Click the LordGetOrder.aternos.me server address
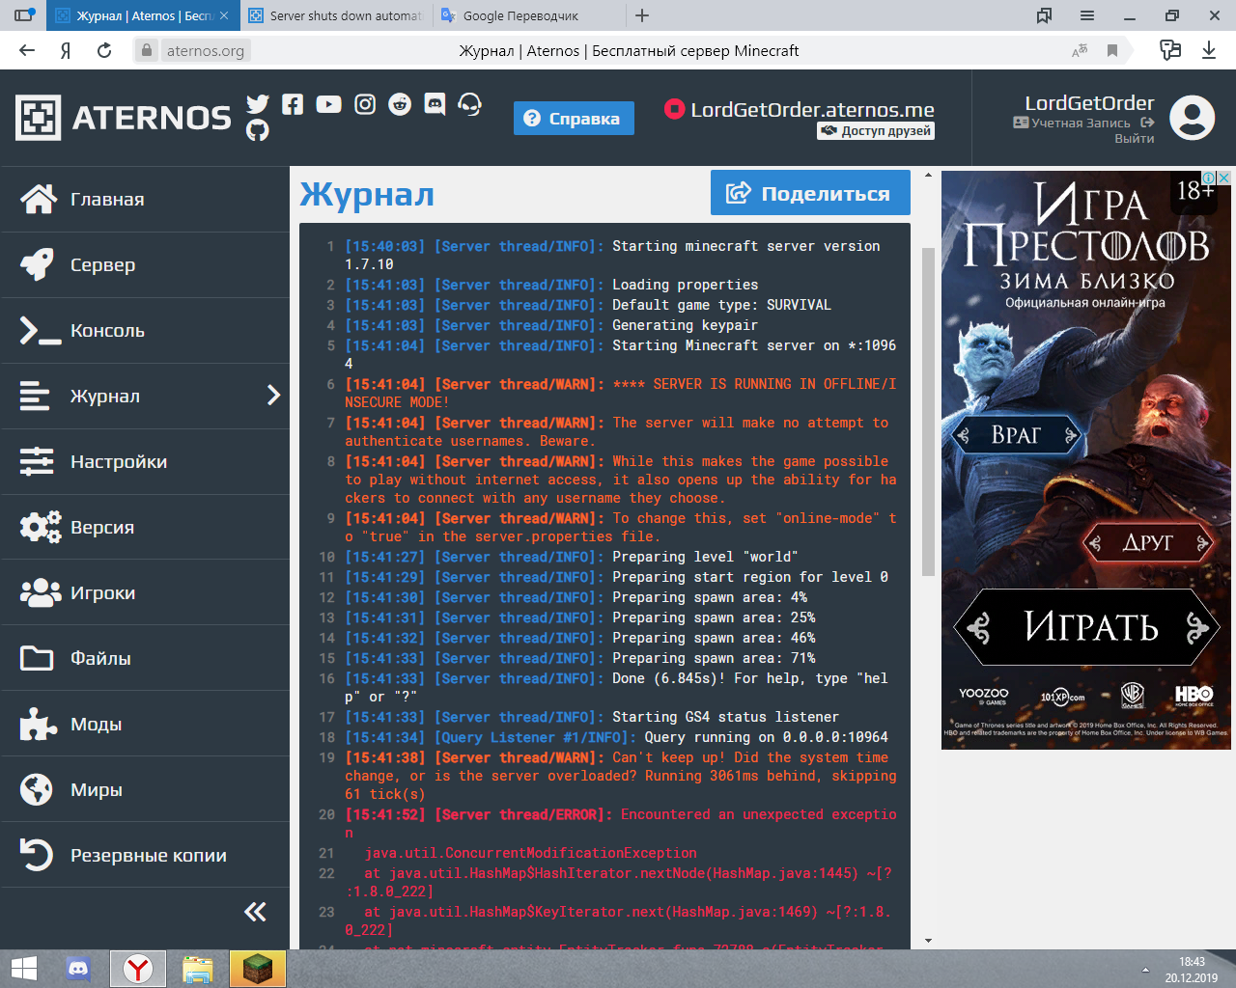Image resolution: width=1236 pixels, height=988 pixels. tap(812, 109)
